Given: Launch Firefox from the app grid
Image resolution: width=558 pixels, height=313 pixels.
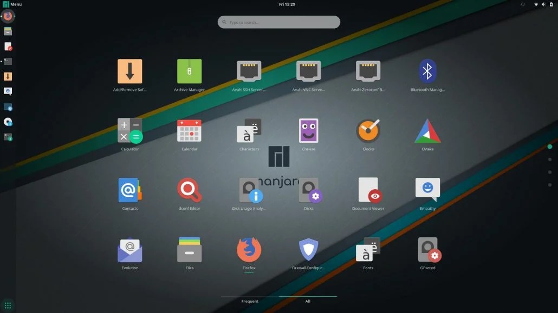Looking at the screenshot, I should point(249,253).
